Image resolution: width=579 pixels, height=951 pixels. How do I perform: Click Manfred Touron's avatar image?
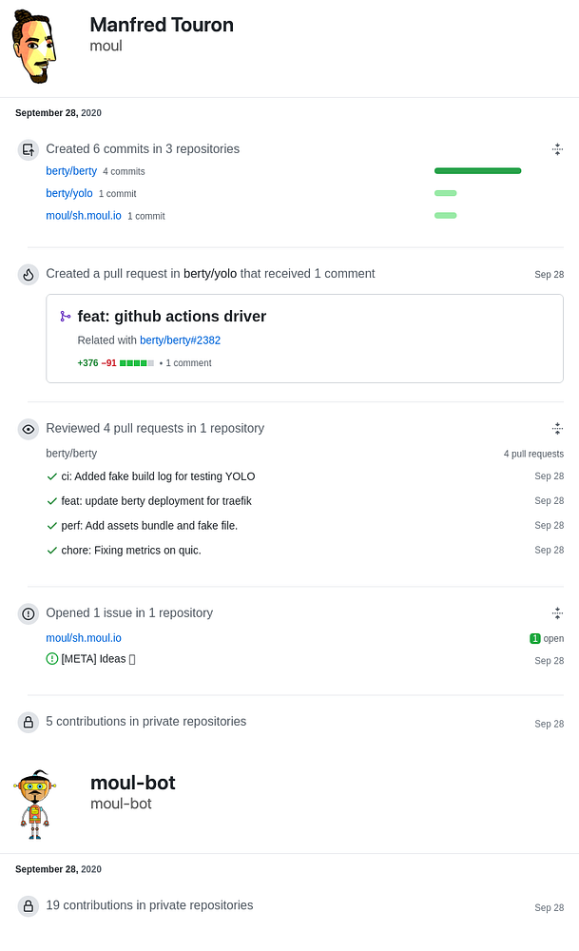tap(35, 48)
